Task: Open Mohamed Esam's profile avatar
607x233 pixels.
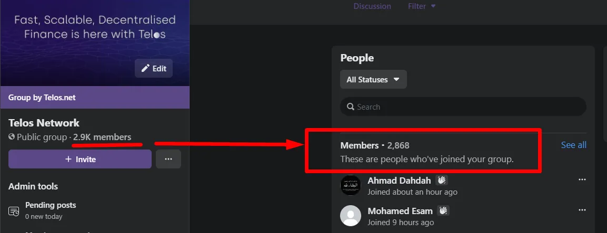Action: tap(350, 216)
